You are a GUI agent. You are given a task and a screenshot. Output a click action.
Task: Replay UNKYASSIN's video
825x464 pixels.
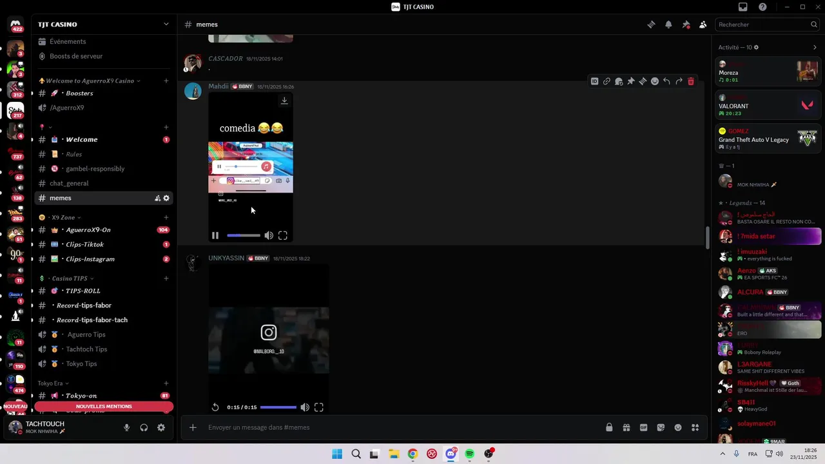(x=215, y=407)
